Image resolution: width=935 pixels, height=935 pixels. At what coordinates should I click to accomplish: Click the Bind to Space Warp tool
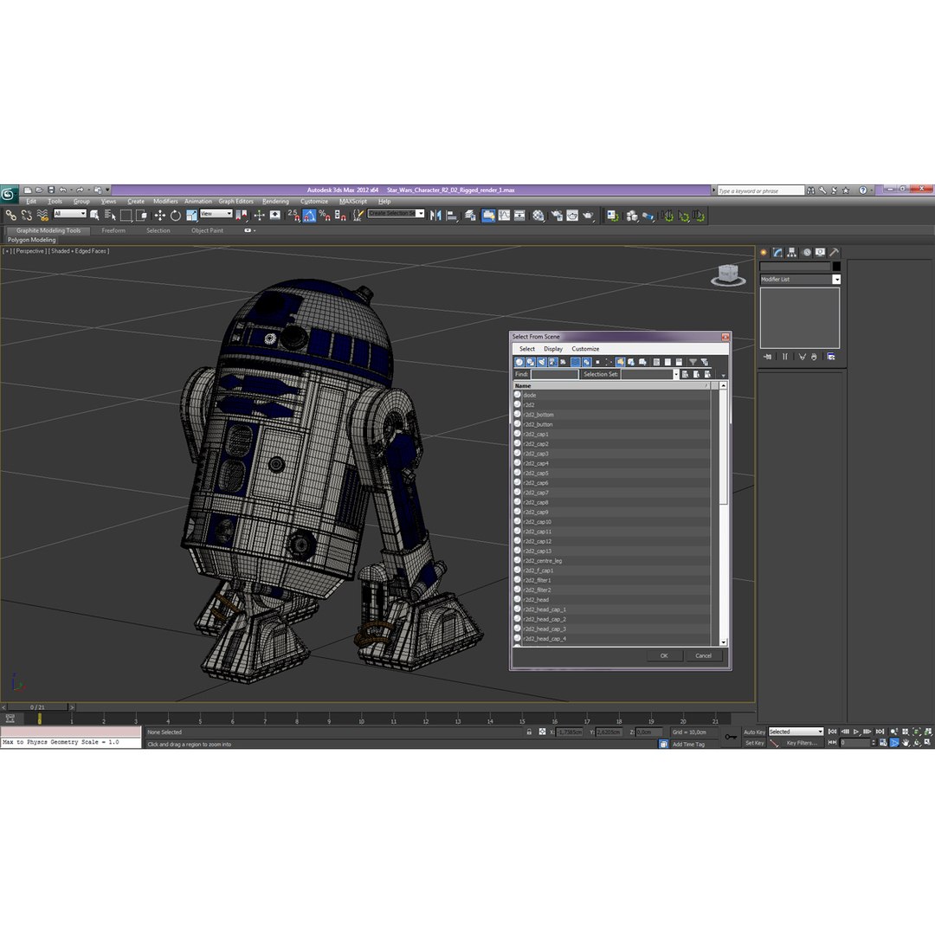point(42,216)
